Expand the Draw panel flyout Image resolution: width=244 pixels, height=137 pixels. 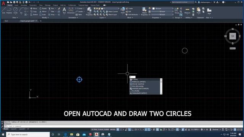(15, 18)
